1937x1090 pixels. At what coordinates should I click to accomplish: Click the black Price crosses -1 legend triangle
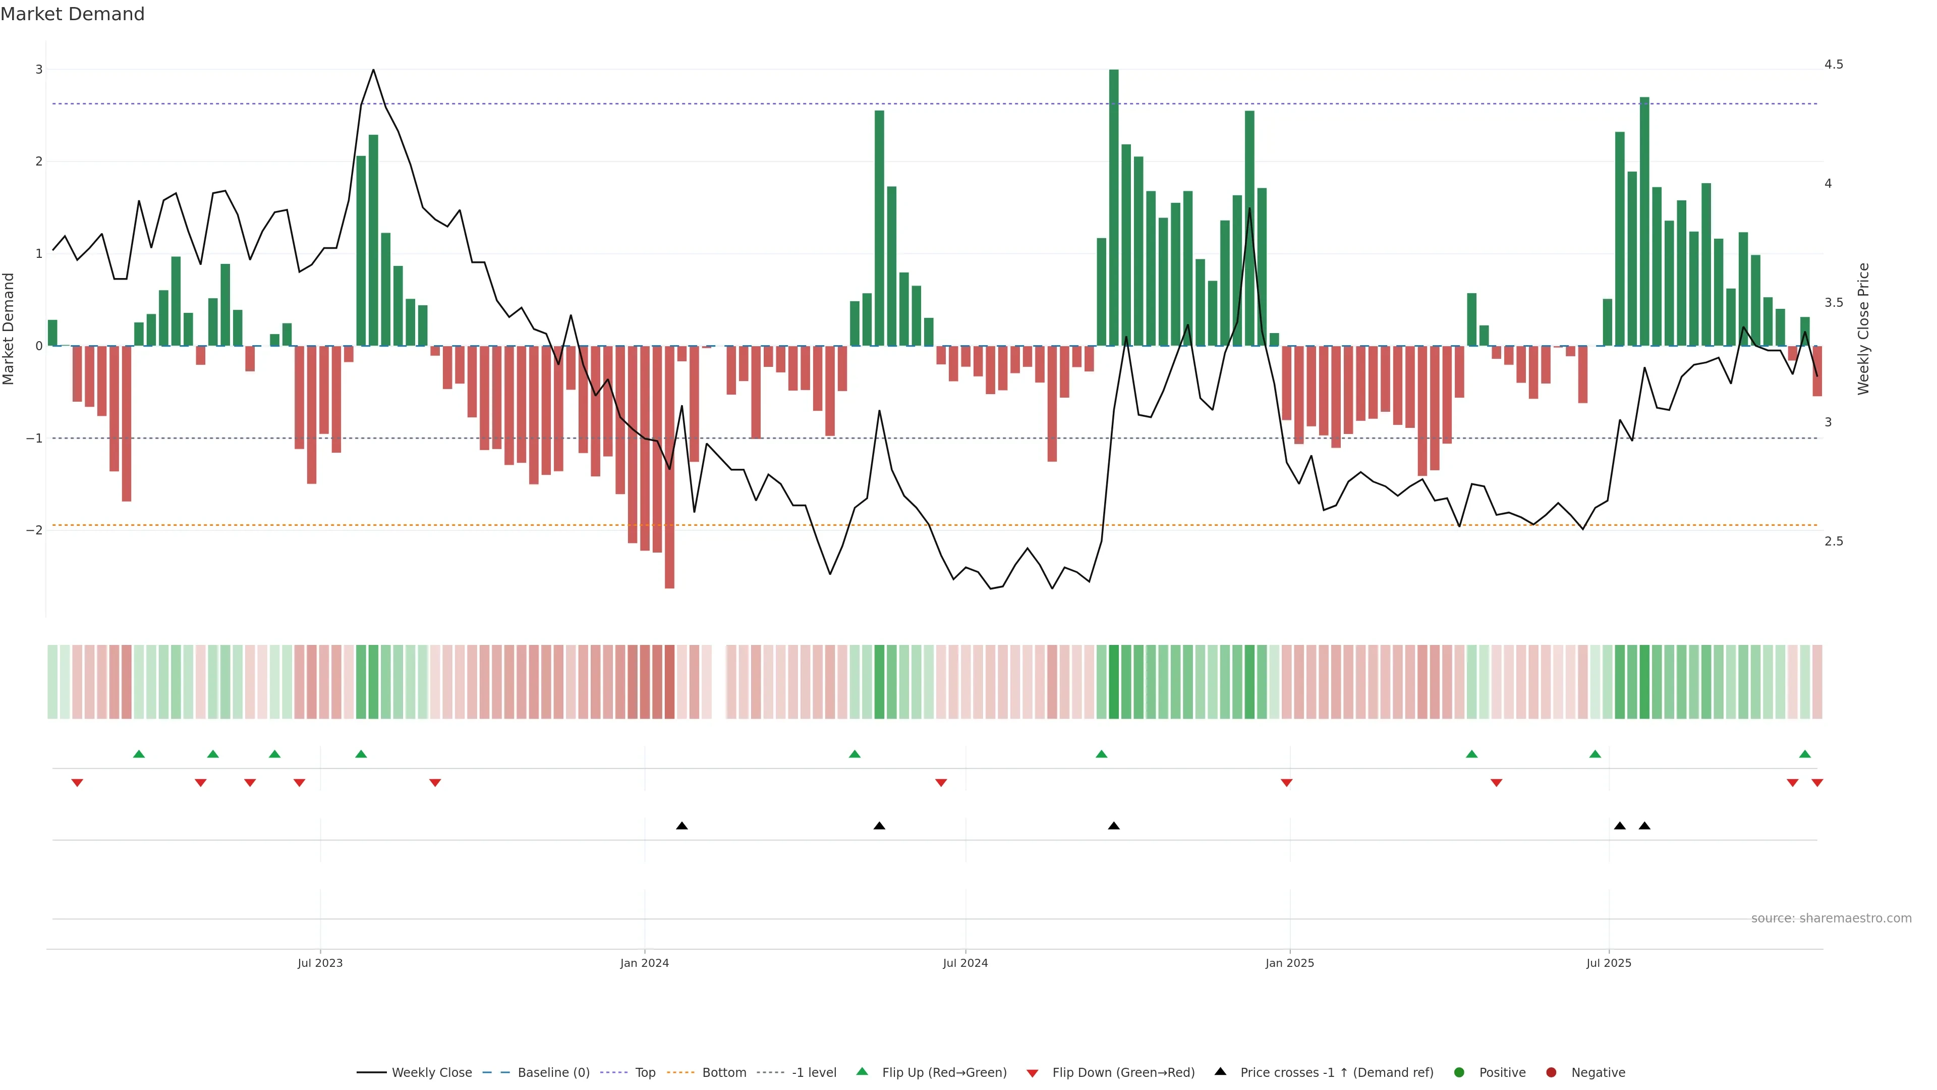(x=1220, y=1071)
